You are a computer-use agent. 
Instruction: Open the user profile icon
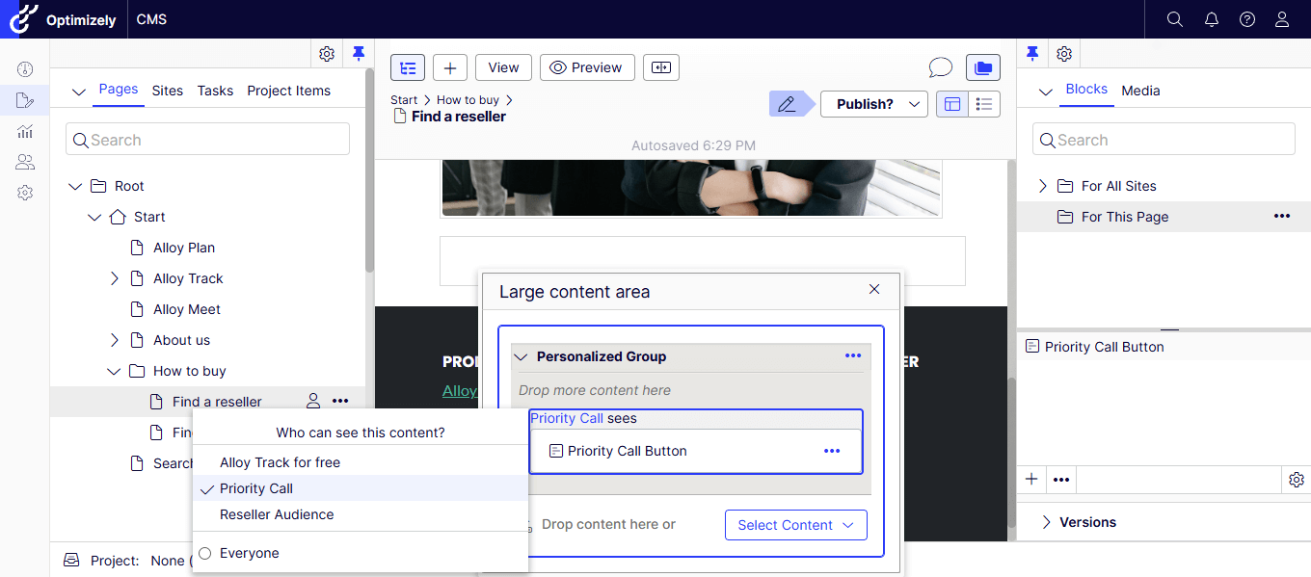[x=1282, y=19]
